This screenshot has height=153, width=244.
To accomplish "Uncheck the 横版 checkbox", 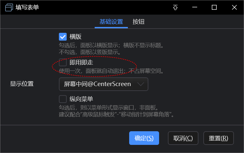I will click(x=63, y=37).
